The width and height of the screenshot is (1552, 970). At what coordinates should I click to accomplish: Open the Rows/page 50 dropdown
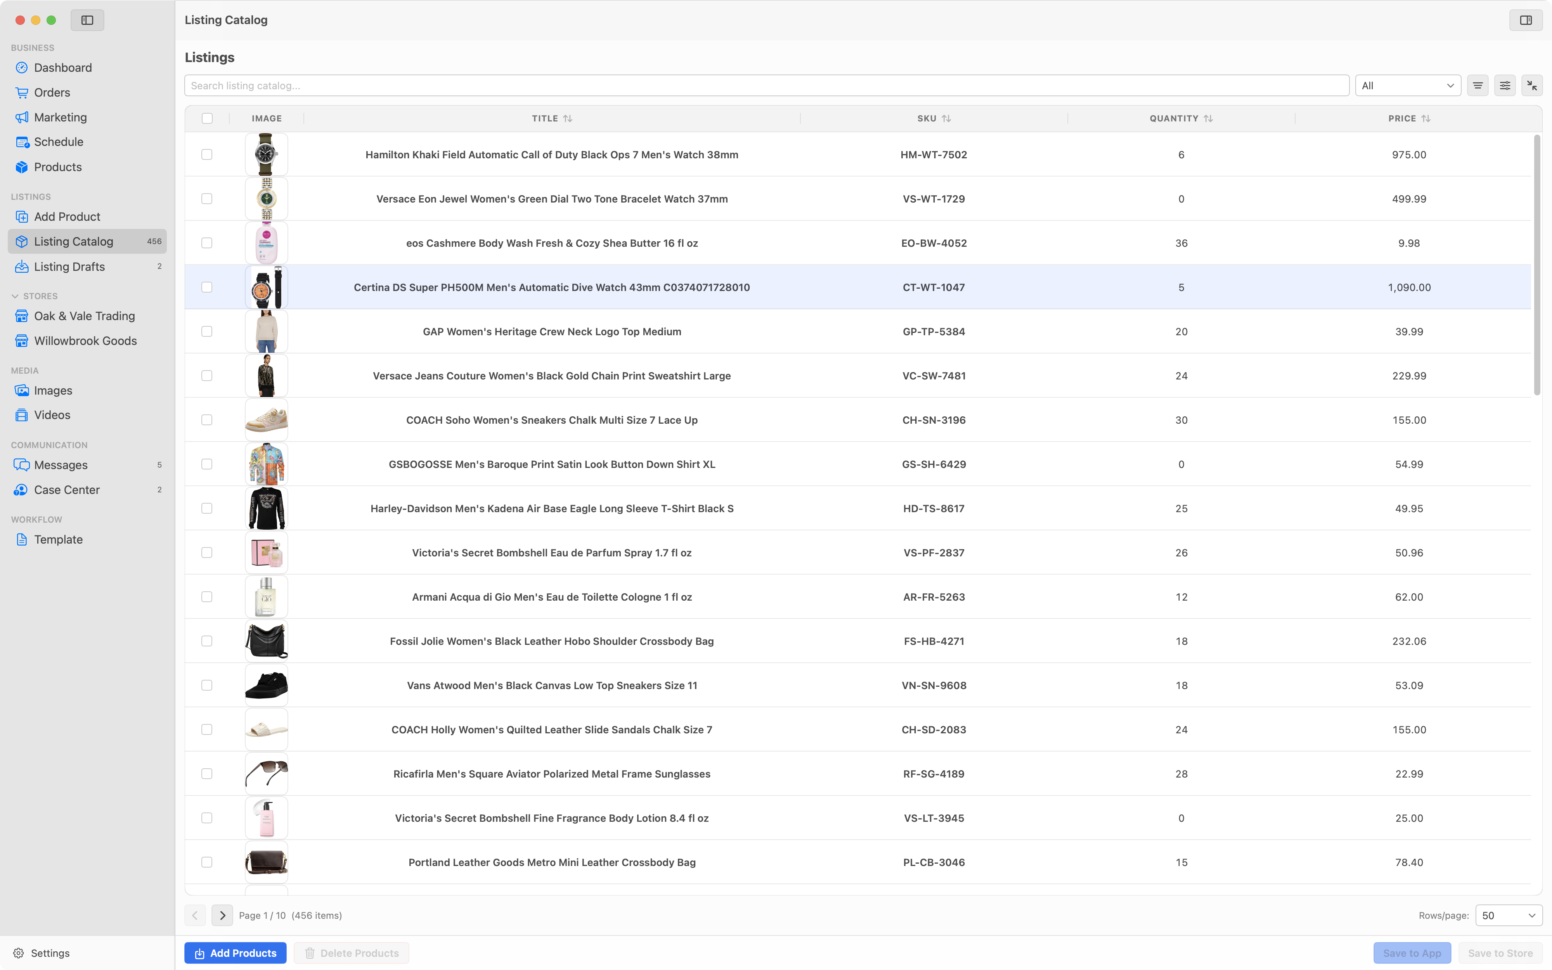coord(1509,915)
